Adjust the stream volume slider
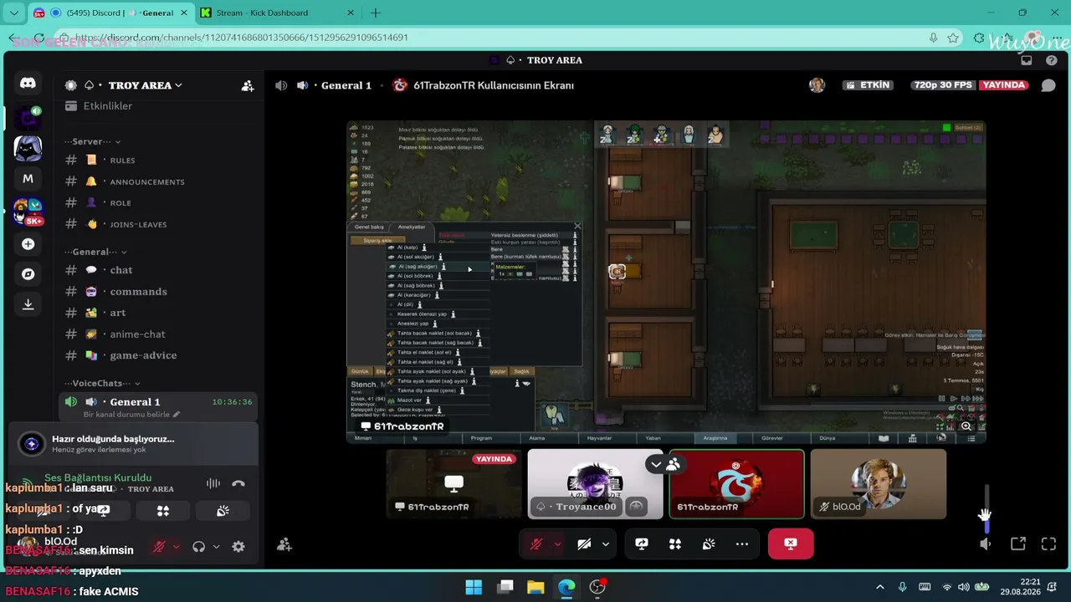 (986, 508)
